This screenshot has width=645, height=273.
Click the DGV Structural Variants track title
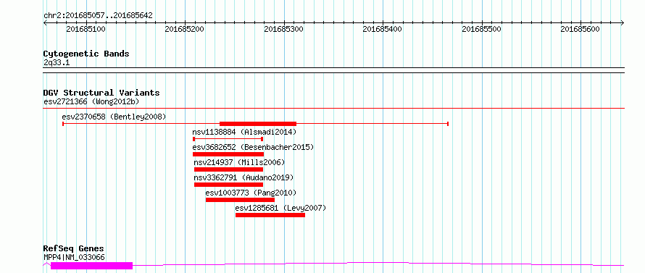pyautogui.click(x=101, y=93)
